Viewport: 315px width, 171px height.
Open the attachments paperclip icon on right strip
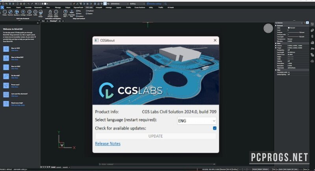coord(312,36)
